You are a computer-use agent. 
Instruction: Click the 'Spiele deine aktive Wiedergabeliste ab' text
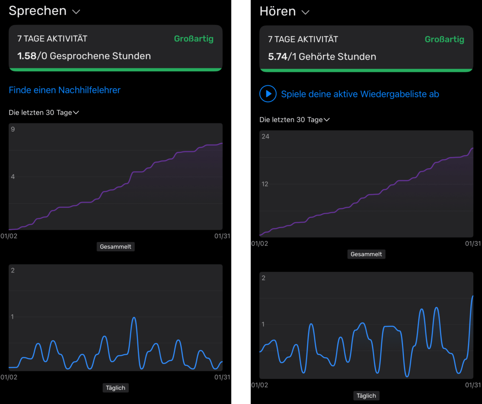click(360, 94)
